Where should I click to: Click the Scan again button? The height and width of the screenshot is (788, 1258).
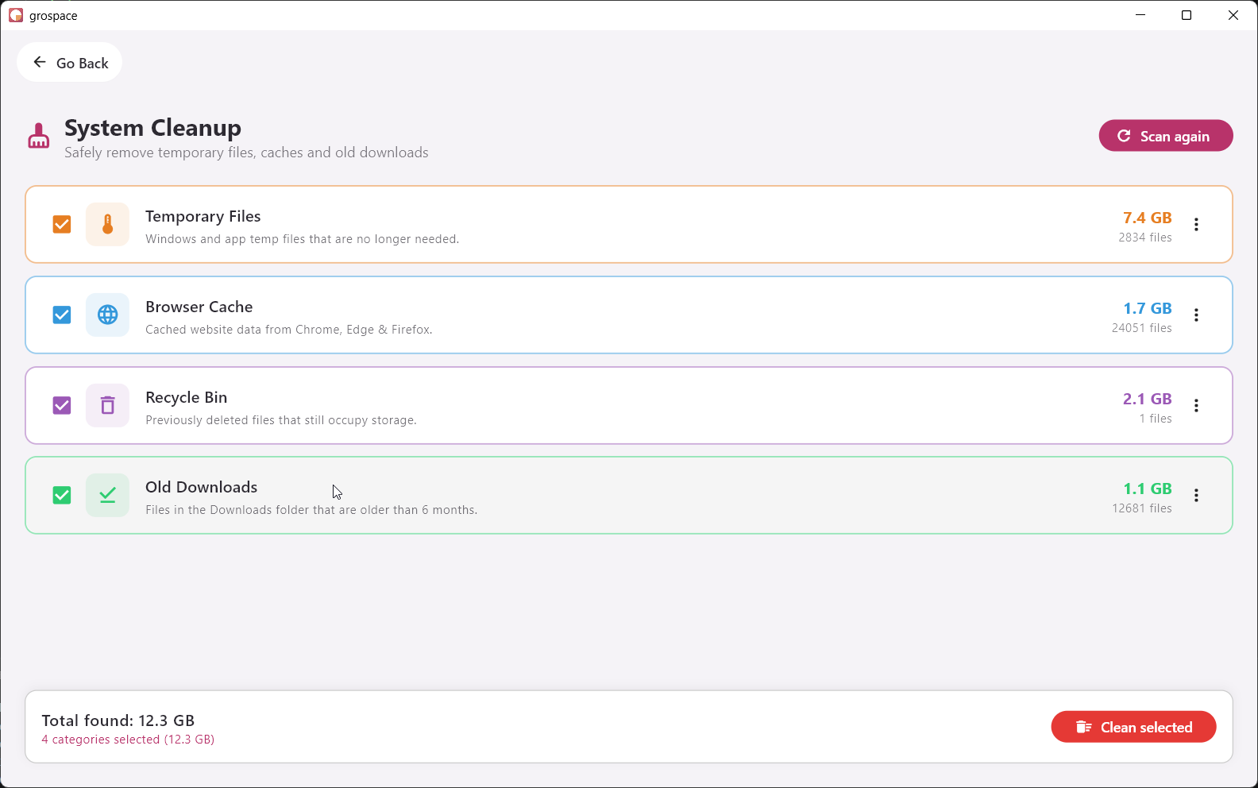pos(1166,136)
